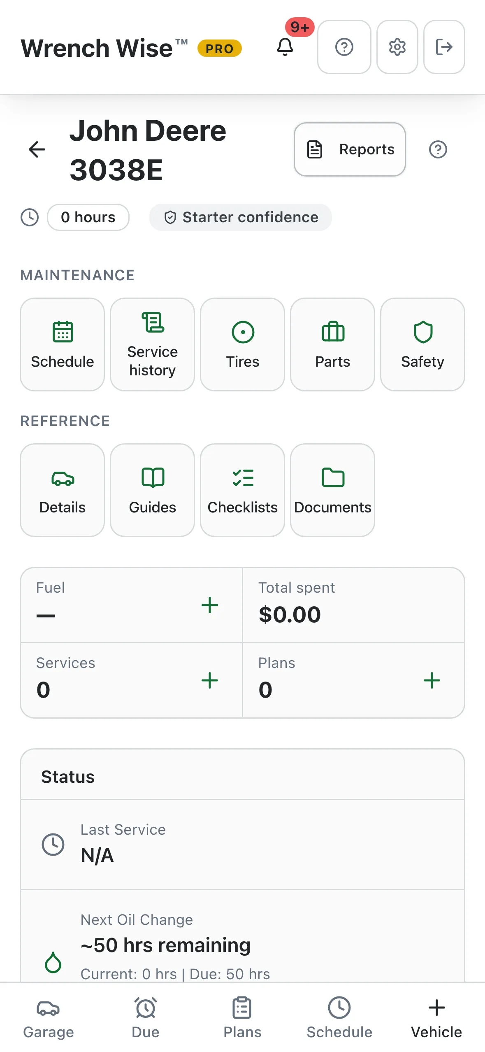Viewport: 485px width, 1052px height.
Task: Click the logout icon button
Action: tap(444, 47)
